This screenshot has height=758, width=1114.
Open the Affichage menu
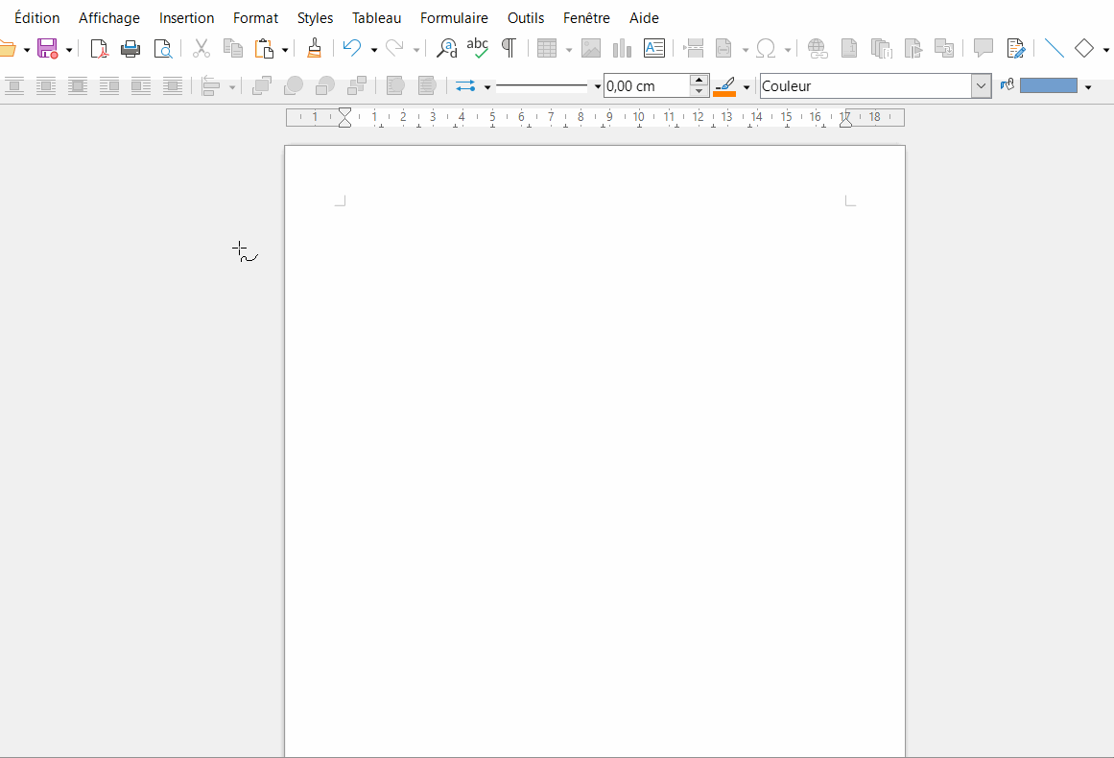point(108,18)
